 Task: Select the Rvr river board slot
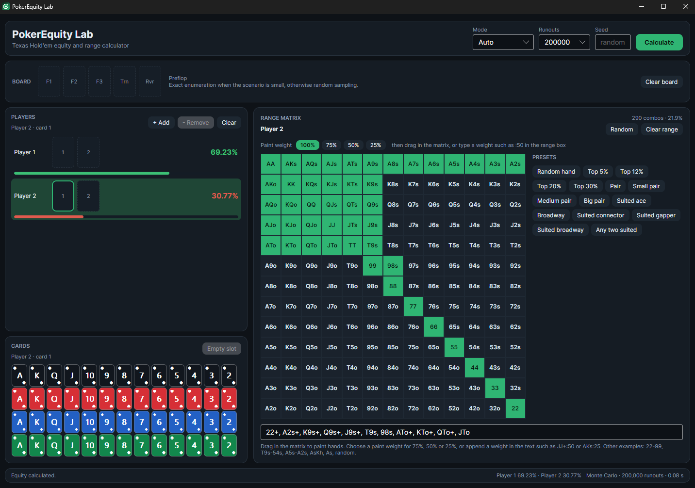pyautogui.click(x=150, y=81)
